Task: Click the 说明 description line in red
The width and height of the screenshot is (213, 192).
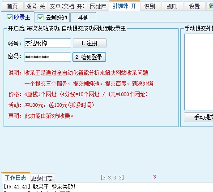Action: [x=78, y=73]
